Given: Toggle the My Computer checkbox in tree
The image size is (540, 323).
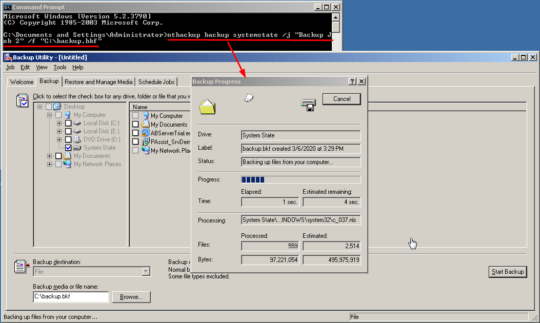Looking at the screenshot, I should 58,115.
